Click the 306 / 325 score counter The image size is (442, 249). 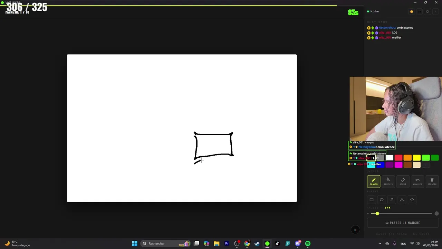point(27,7)
